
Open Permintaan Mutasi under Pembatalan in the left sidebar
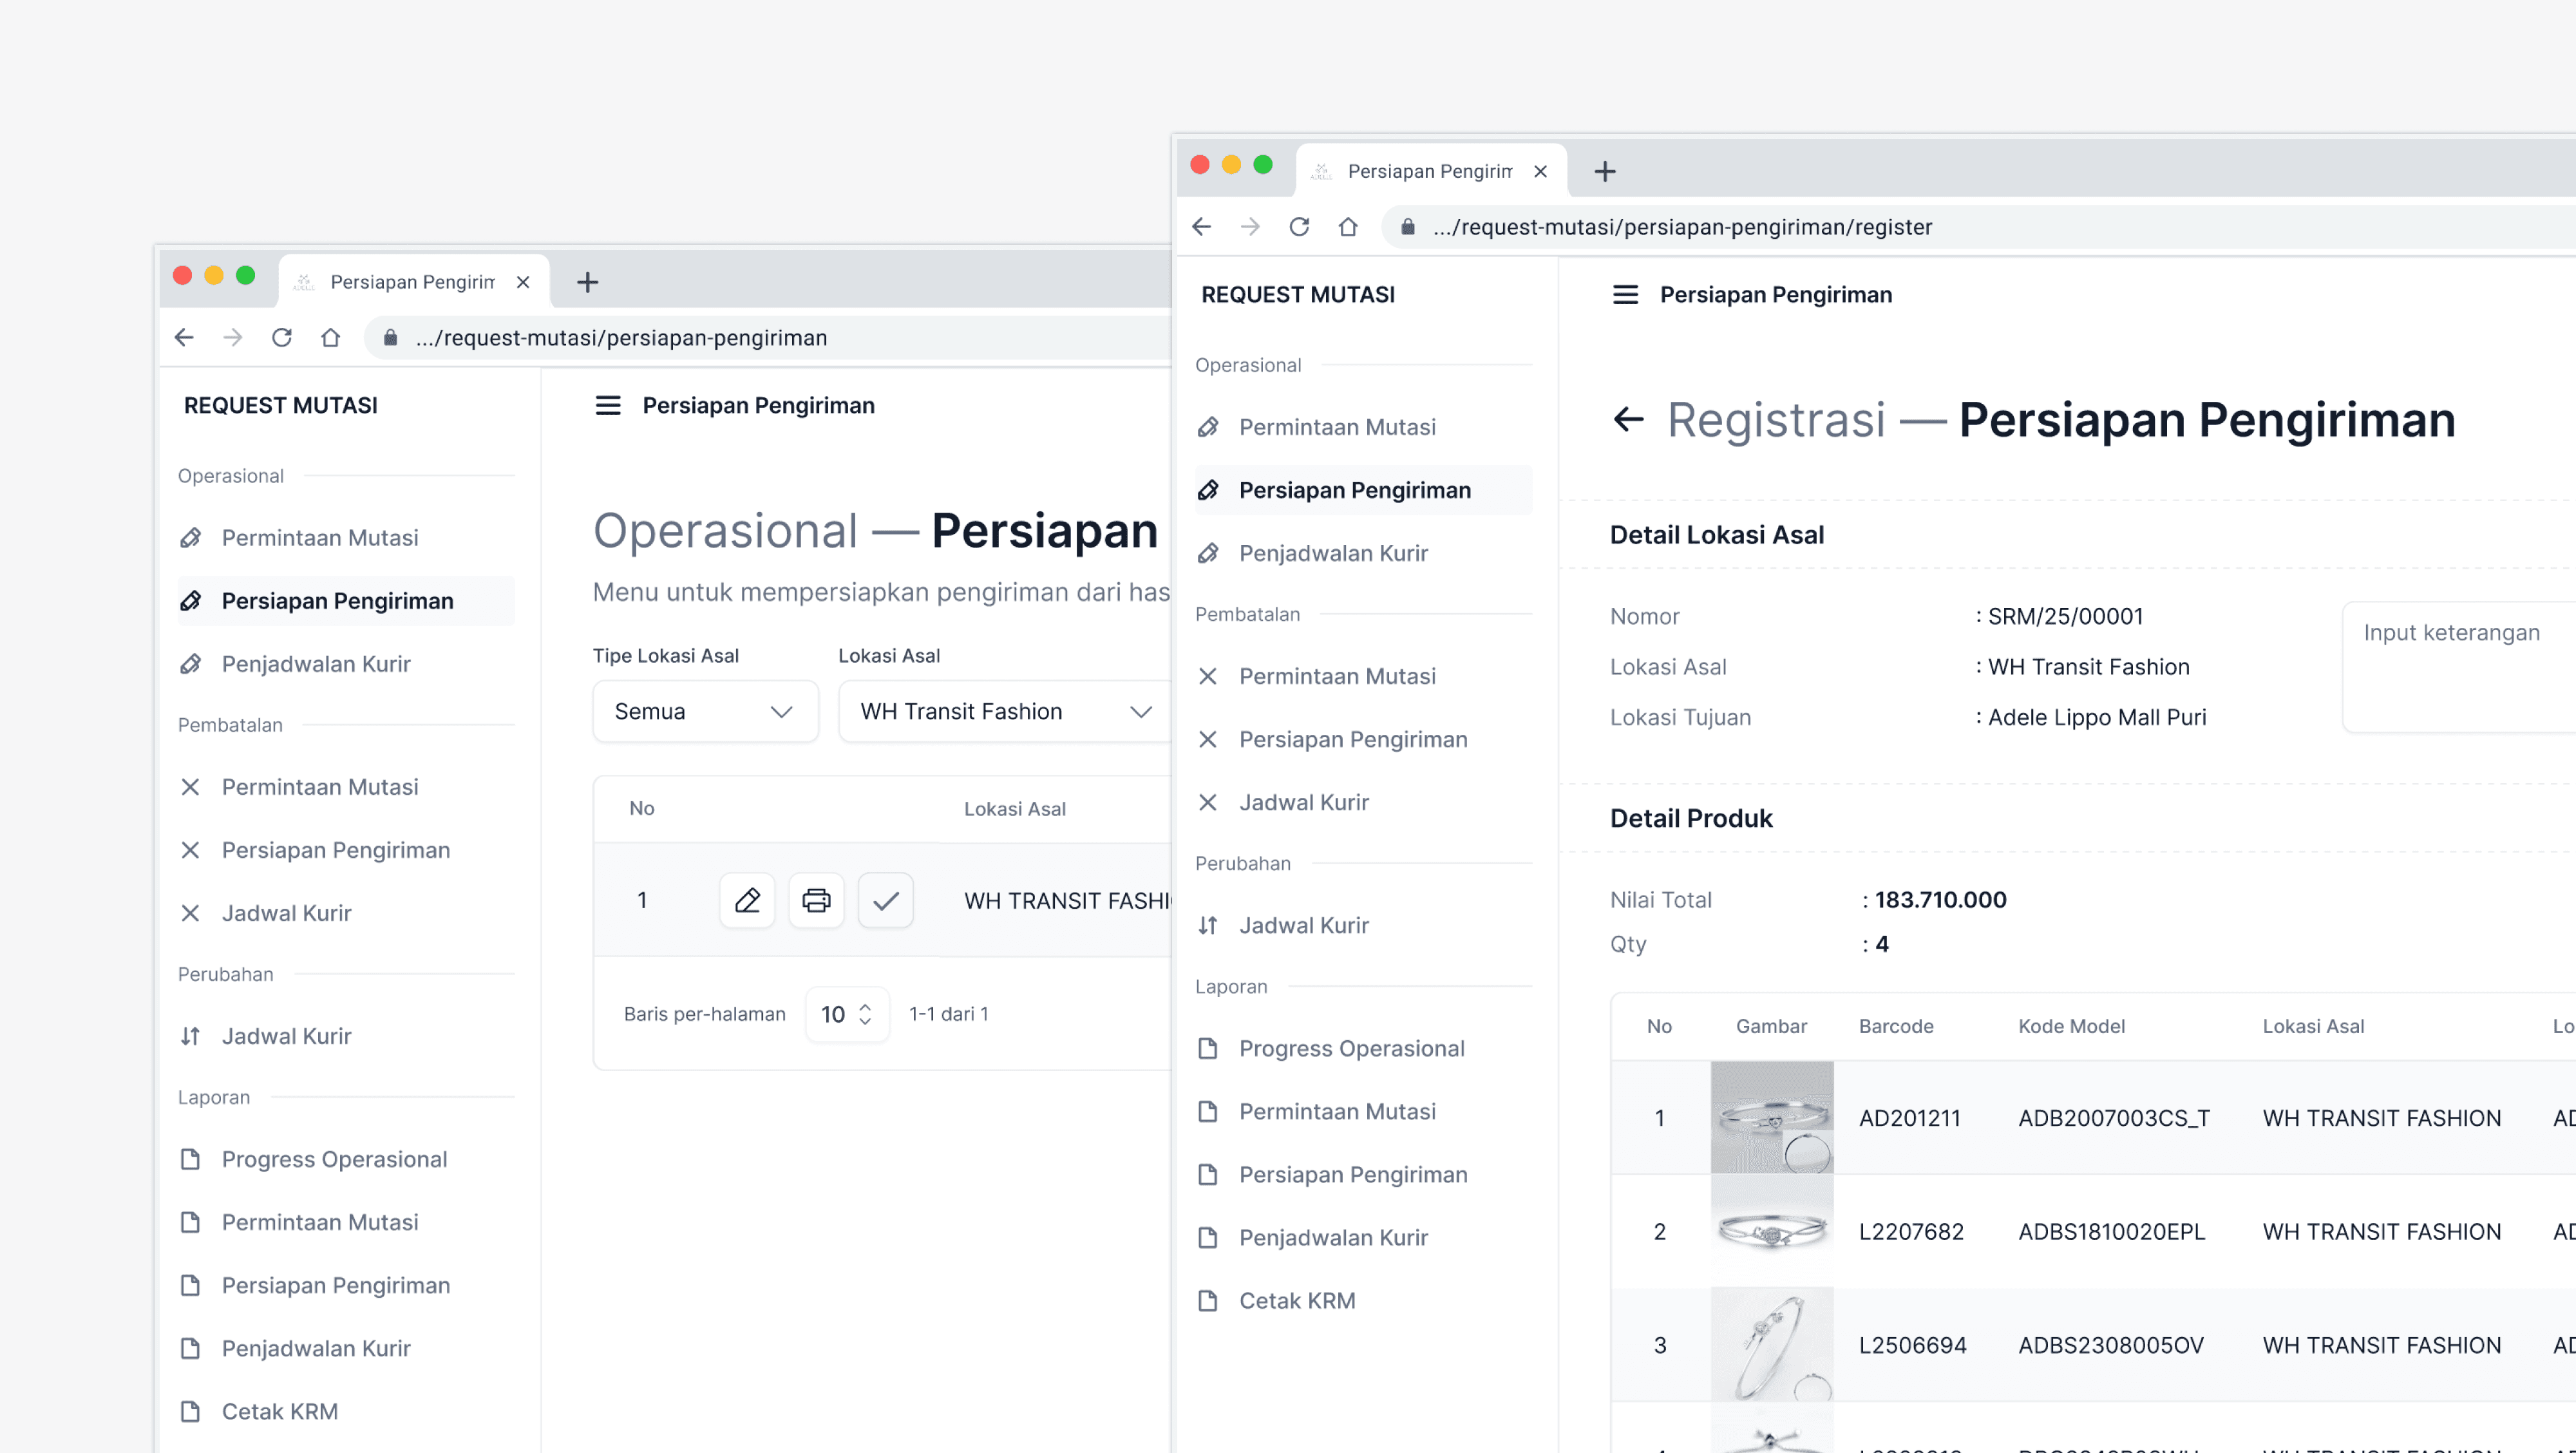[319, 787]
